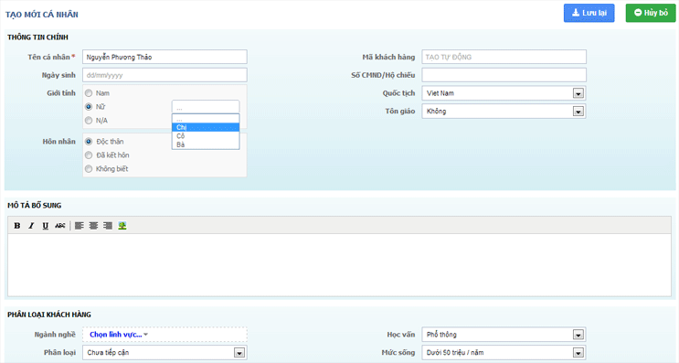Align editor text to the right

[108, 226]
